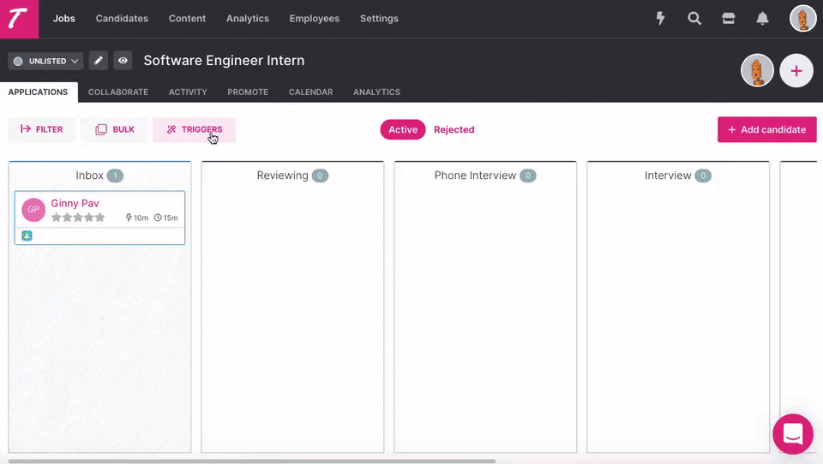The image size is (823, 464).
Task: Open the Triggers button
Action: pos(194,129)
